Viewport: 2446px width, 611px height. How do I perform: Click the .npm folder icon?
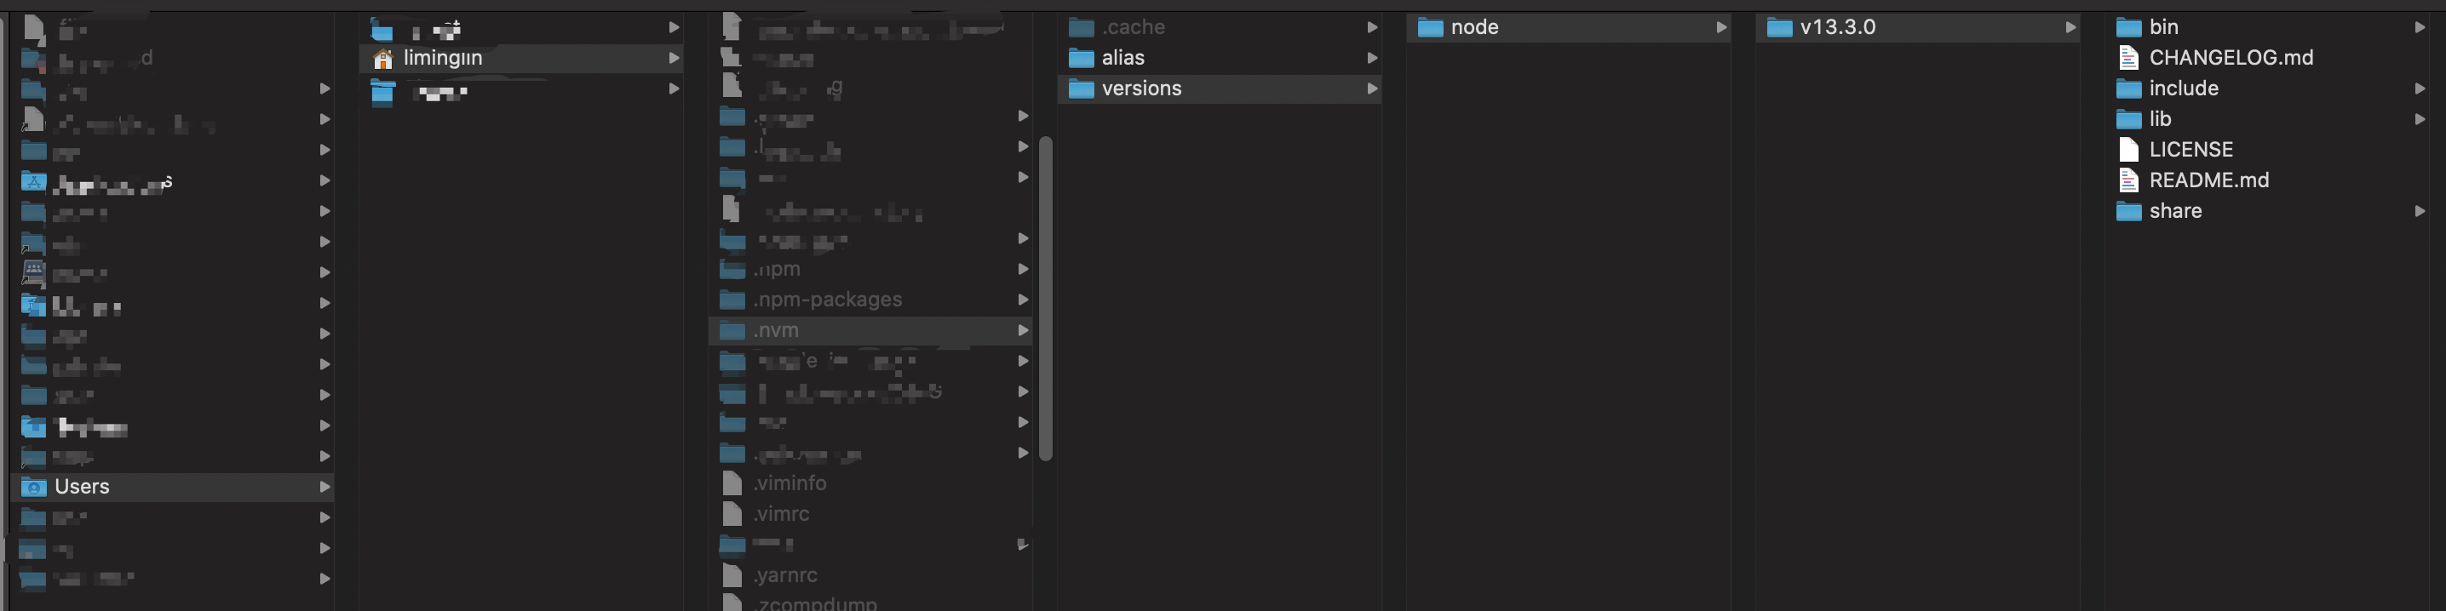click(x=732, y=270)
